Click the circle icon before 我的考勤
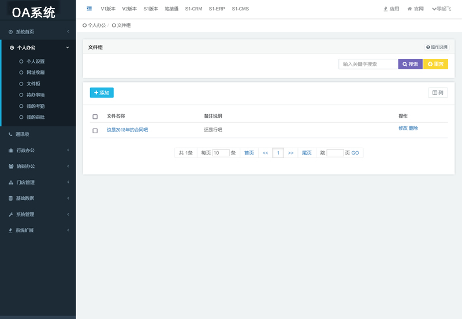 coord(21,106)
